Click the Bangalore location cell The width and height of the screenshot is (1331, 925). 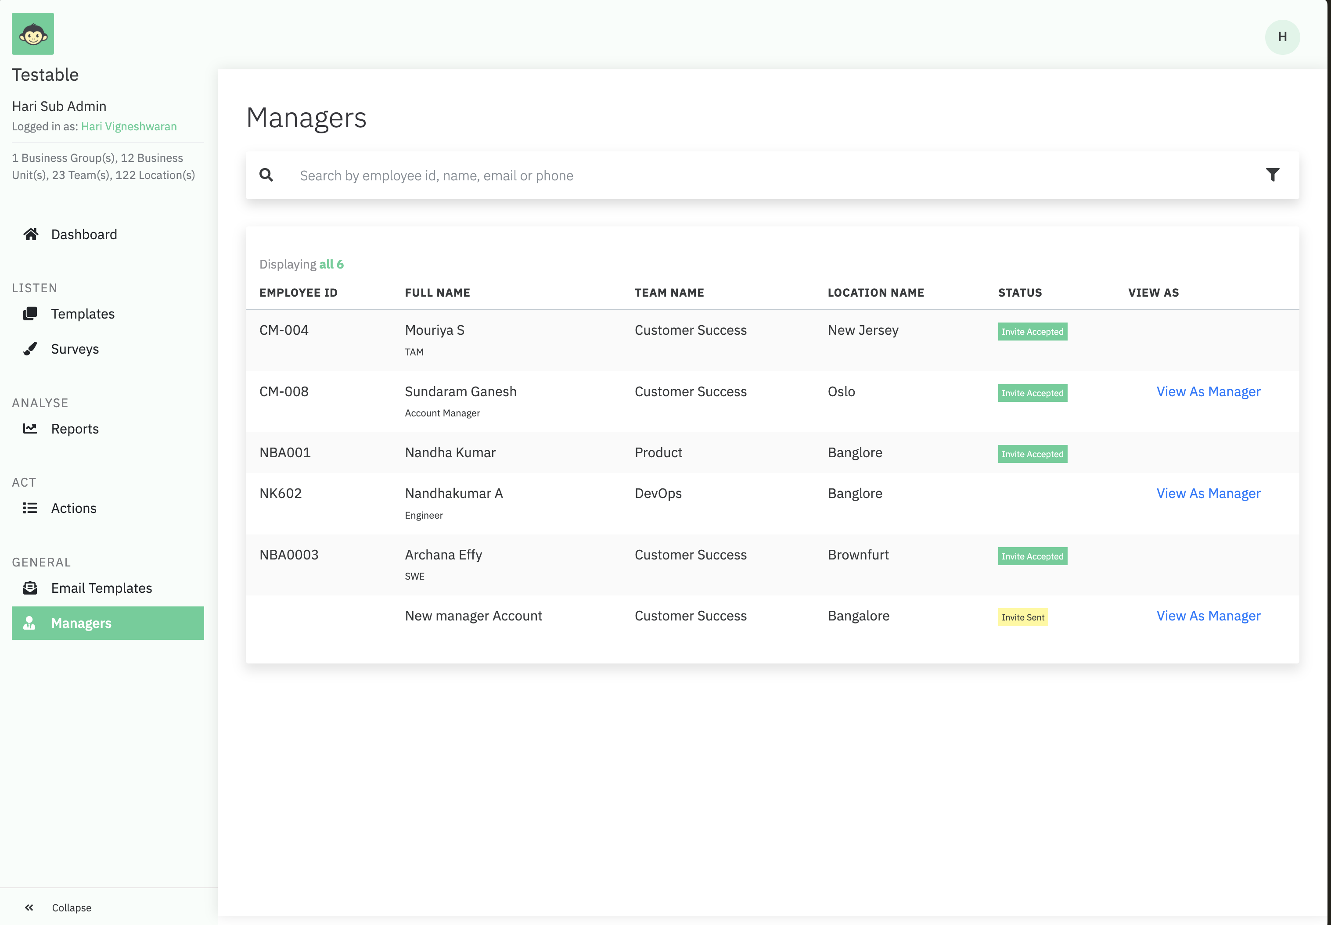point(859,616)
